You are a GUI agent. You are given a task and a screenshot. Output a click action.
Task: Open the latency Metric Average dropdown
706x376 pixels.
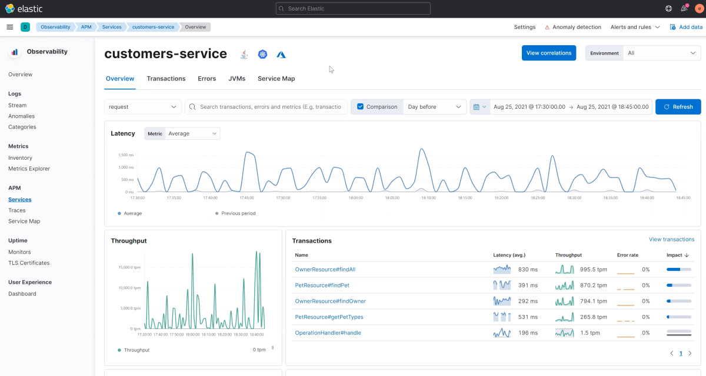tap(192, 133)
